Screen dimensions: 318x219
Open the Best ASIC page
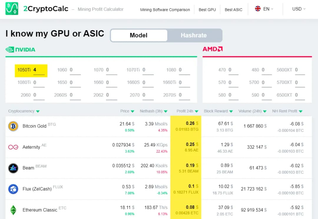point(233,9)
